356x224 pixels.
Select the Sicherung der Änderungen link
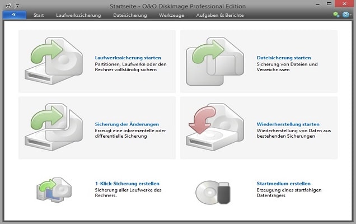pyautogui.click(x=127, y=124)
